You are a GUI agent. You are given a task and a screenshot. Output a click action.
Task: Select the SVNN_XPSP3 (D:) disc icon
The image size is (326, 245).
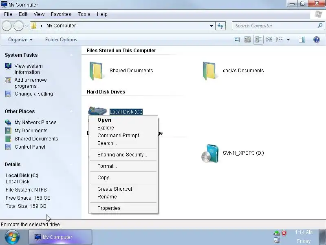click(x=210, y=154)
